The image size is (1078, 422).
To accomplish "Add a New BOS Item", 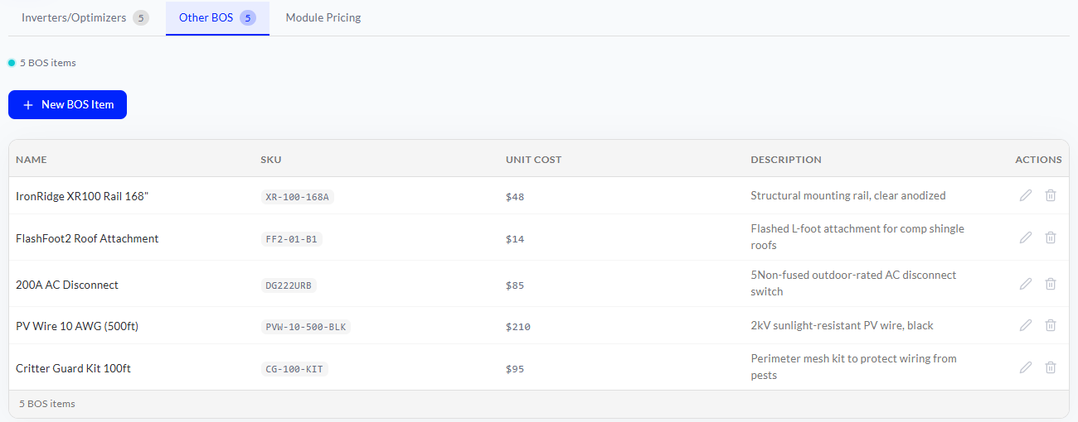I will coord(67,104).
